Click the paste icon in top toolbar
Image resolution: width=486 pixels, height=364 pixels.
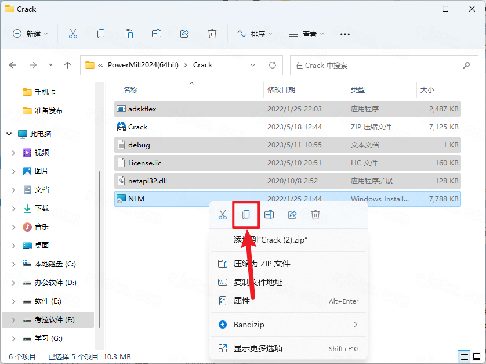click(129, 34)
